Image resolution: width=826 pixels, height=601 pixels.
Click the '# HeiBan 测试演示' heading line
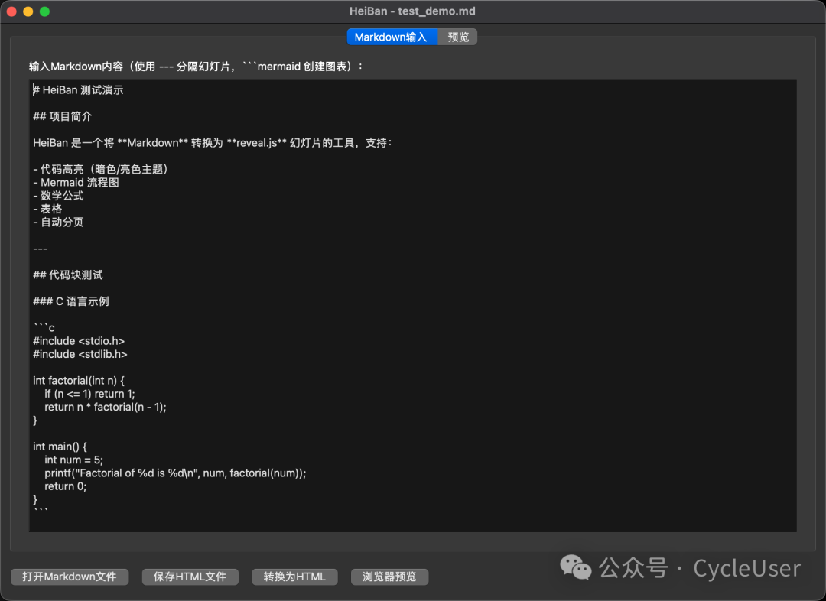(x=78, y=90)
